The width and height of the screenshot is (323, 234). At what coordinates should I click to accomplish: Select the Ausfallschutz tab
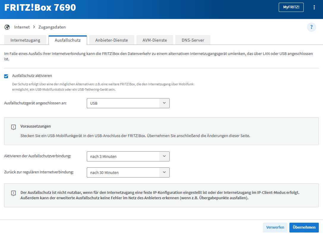tap(67, 40)
